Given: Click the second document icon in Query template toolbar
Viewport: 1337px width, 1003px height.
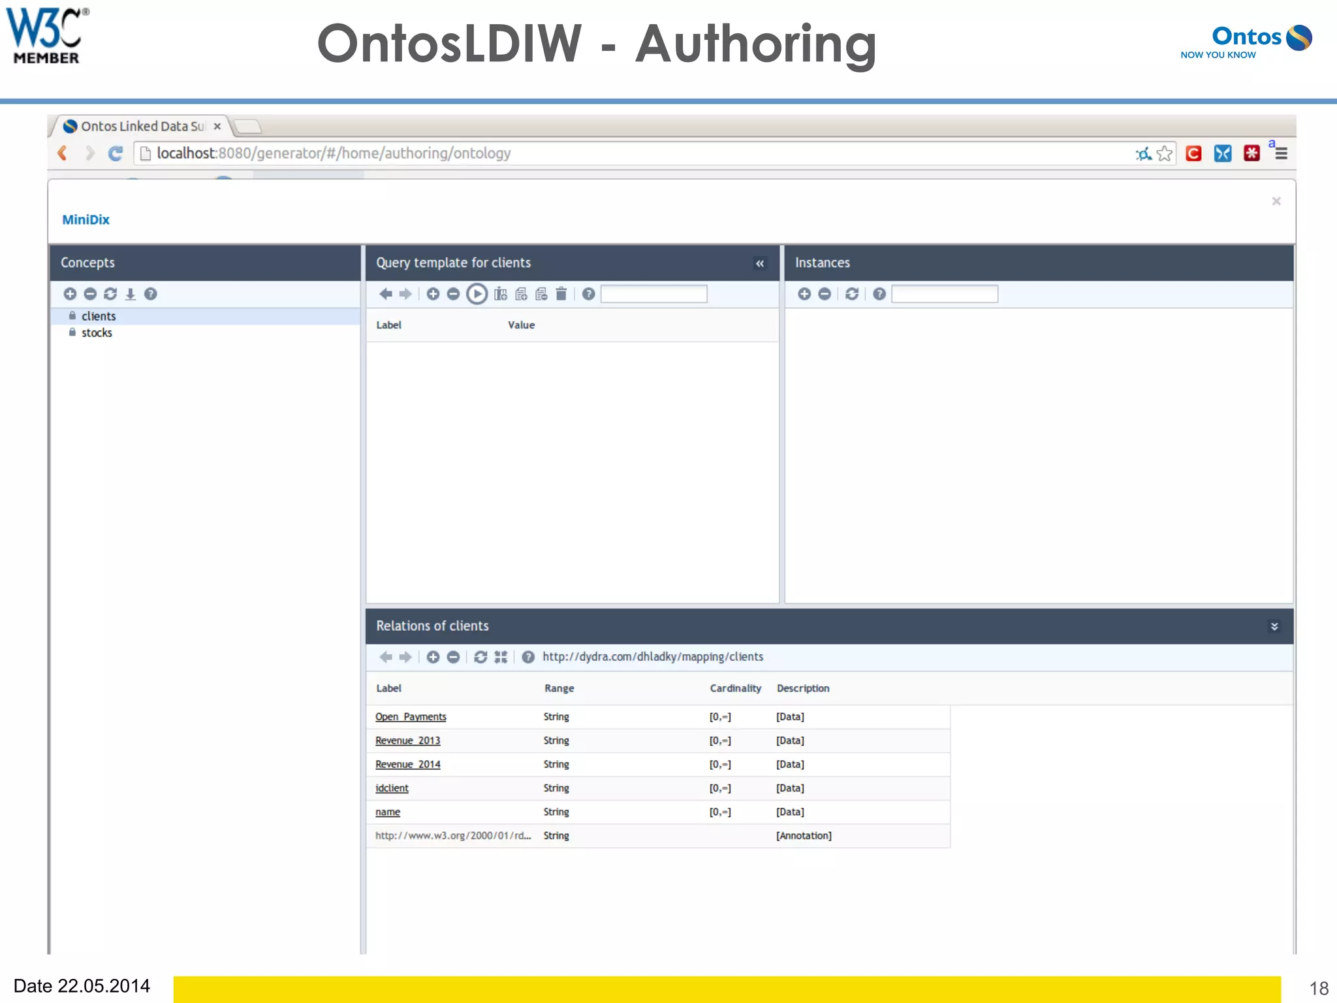Looking at the screenshot, I should point(541,294).
